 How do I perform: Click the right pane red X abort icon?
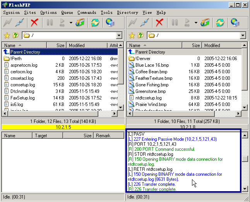click(159, 22)
